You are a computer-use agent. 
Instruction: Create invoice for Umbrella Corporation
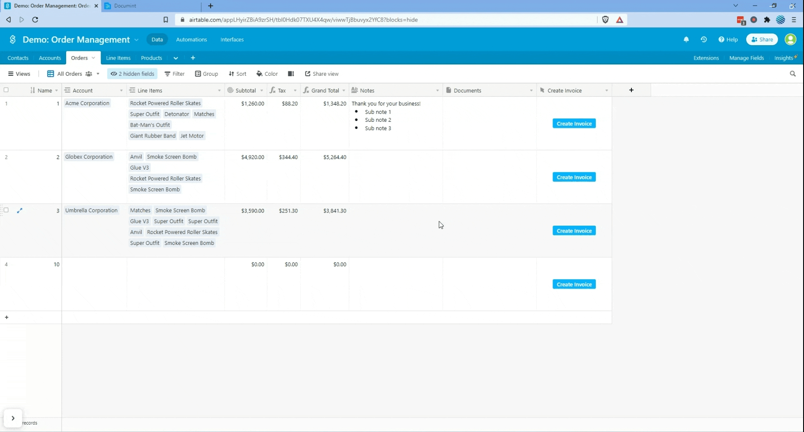[574, 231]
